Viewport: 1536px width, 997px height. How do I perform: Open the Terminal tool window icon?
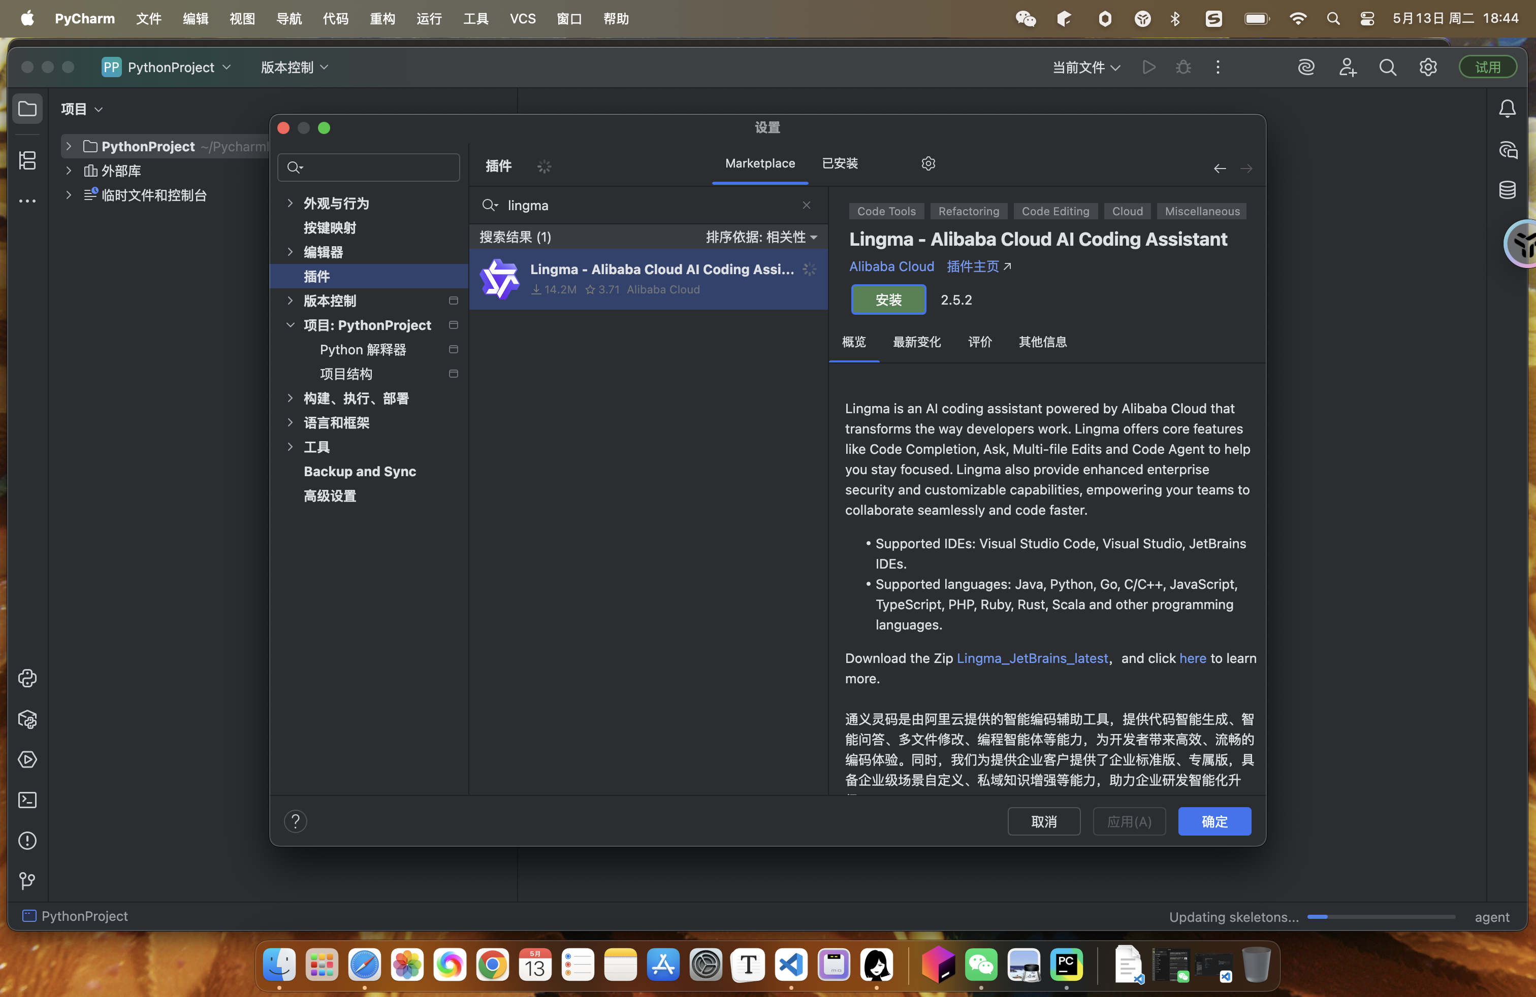click(27, 801)
